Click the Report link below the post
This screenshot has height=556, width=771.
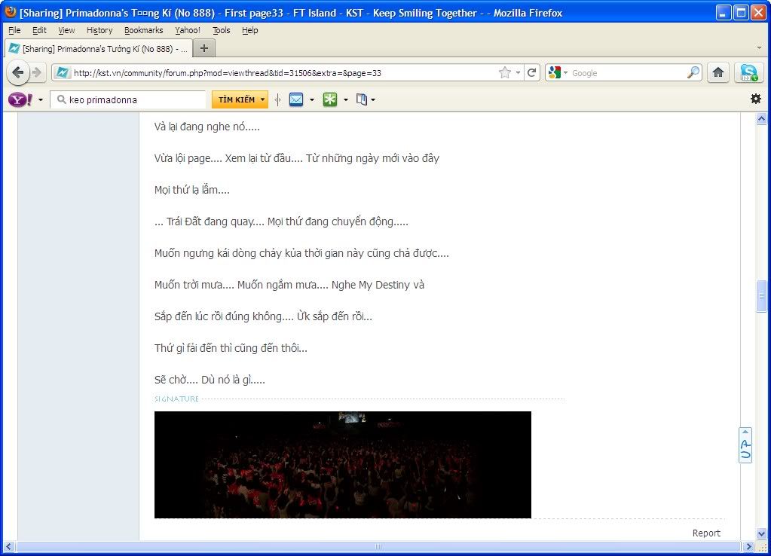(x=706, y=533)
